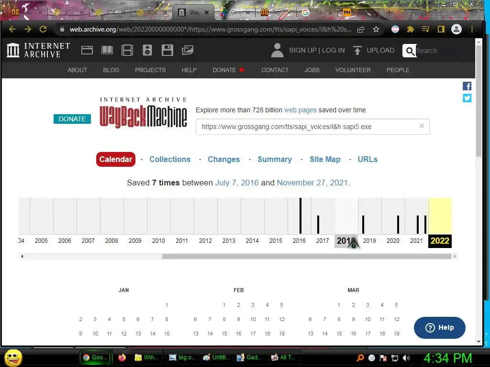The width and height of the screenshot is (490, 367).
Task: Open the Internet Archive Software floppy icon
Action: (167, 50)
